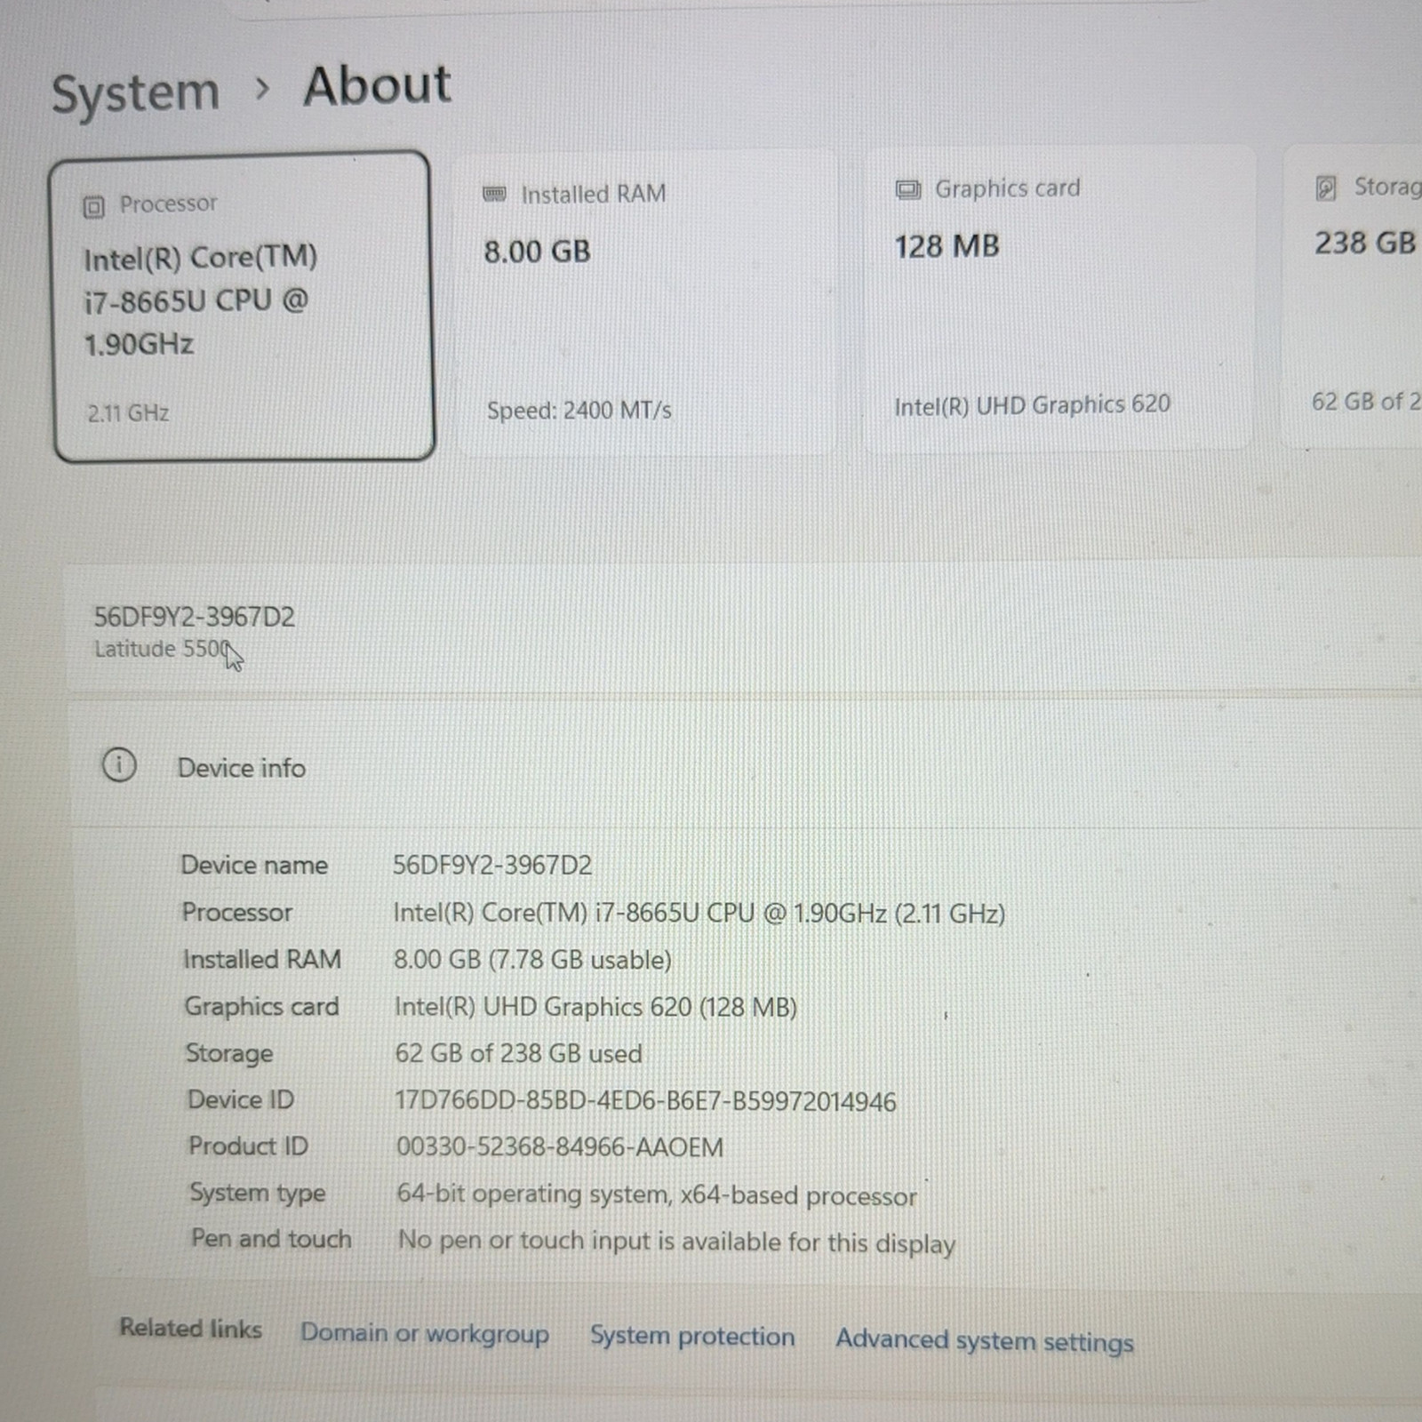Click 128 MB in Graphics card tile
The width and height of the screenshot is (1422, 1422).
click(947, 246)
